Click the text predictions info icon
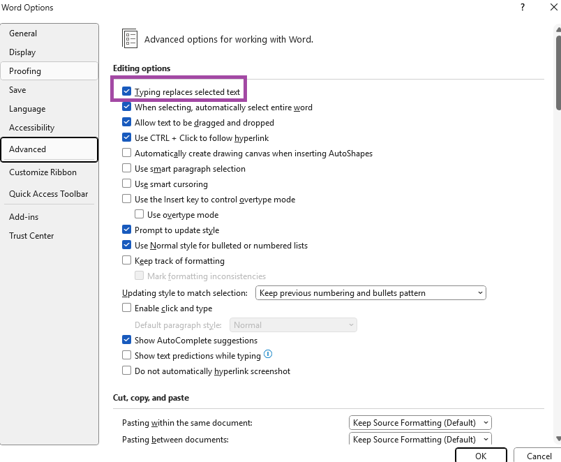561x462 pixels. pyautogui.click(x=268, y=355)
